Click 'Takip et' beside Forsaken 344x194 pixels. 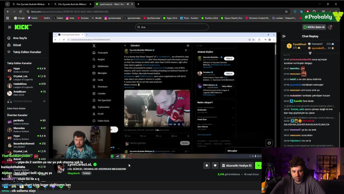(229, 73)
